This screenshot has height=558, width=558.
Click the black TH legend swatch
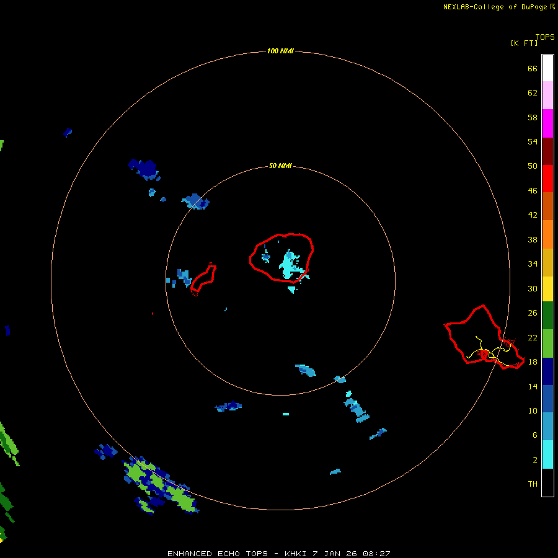pos(547,482)
